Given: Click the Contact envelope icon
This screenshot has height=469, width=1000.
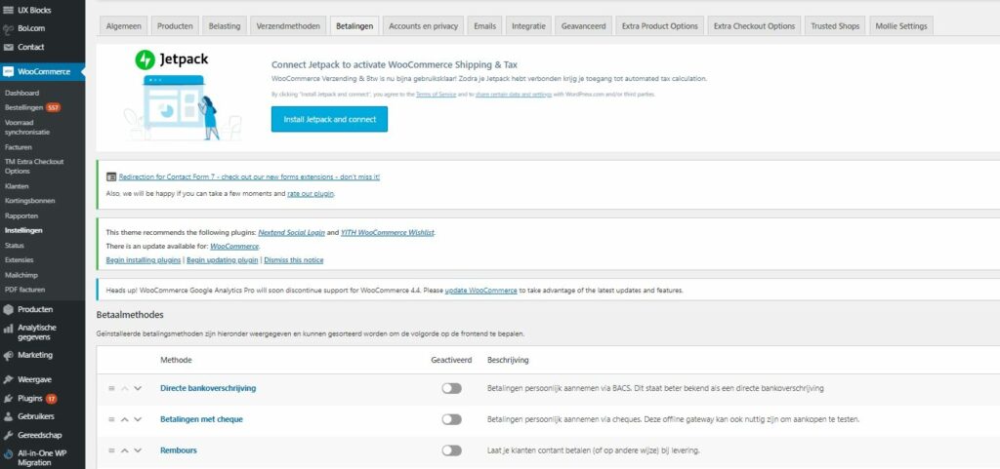Looking at the screenshot, I should pyautogui.click(x=8, y=47).
